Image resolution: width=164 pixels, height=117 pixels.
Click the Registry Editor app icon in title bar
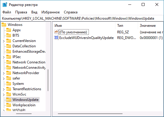click(x=5, y=5)
